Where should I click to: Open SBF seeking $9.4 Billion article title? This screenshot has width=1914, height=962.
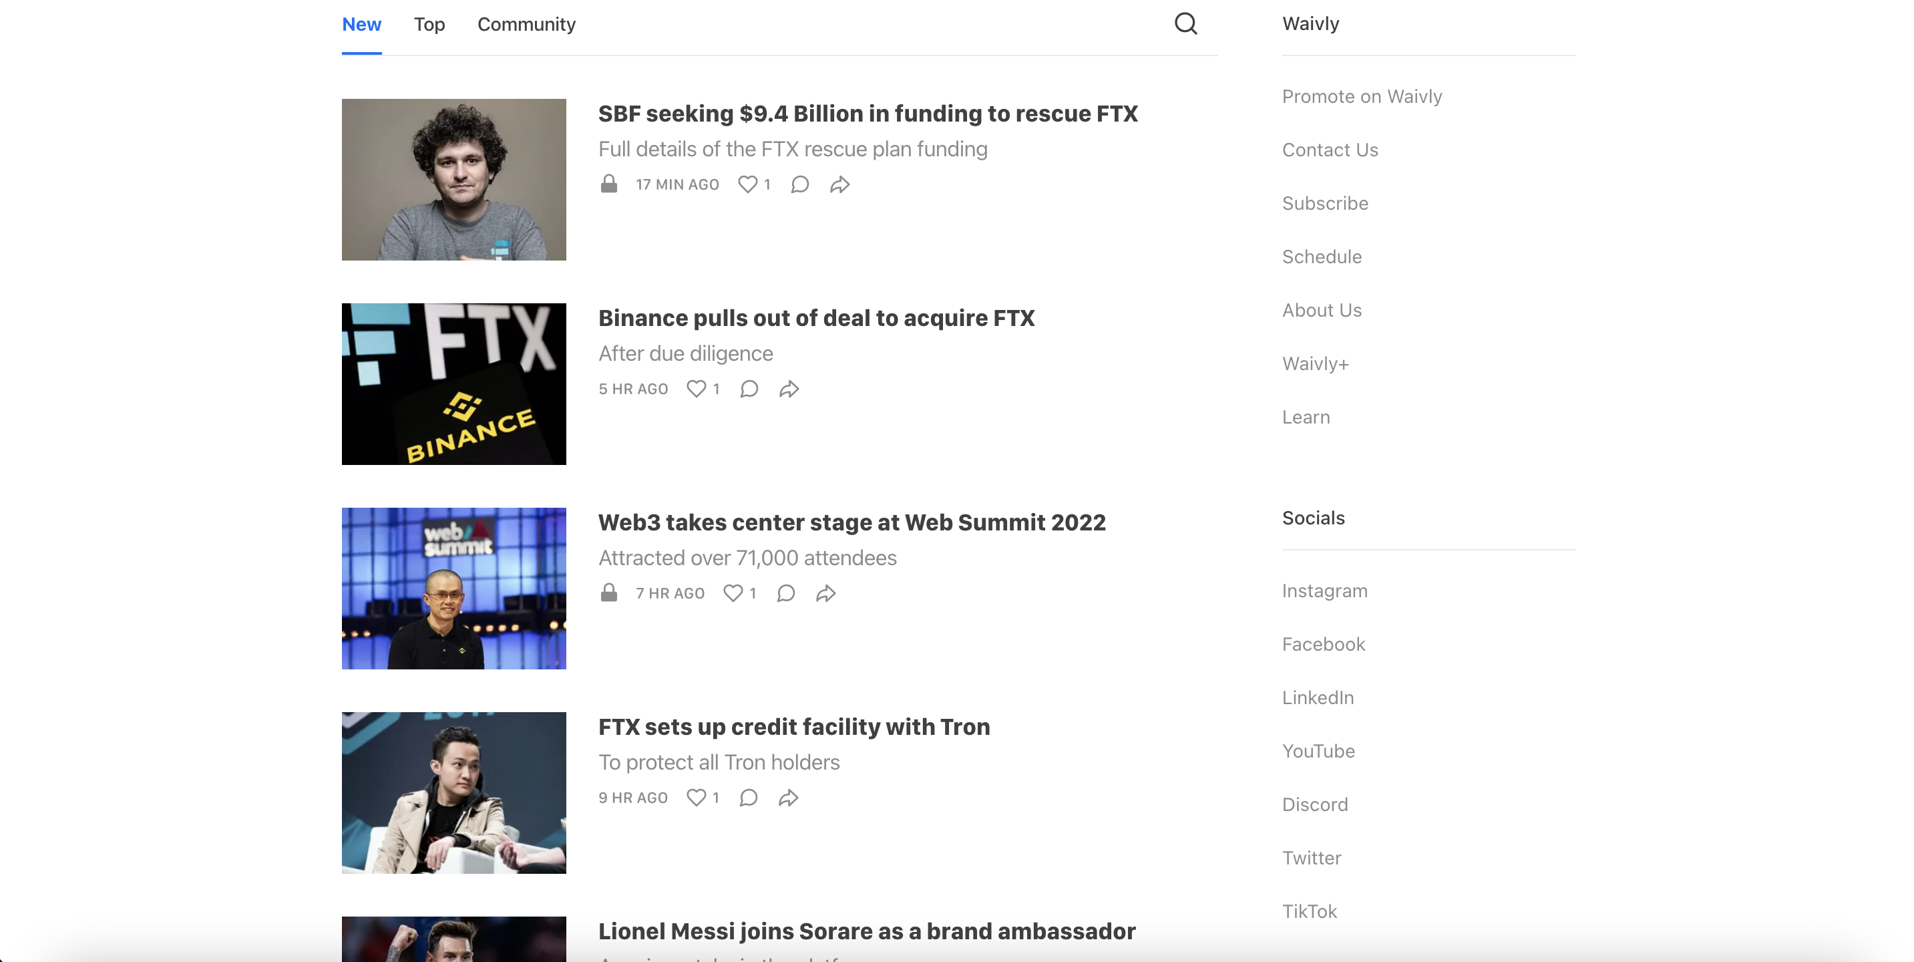tap(868, 114)
